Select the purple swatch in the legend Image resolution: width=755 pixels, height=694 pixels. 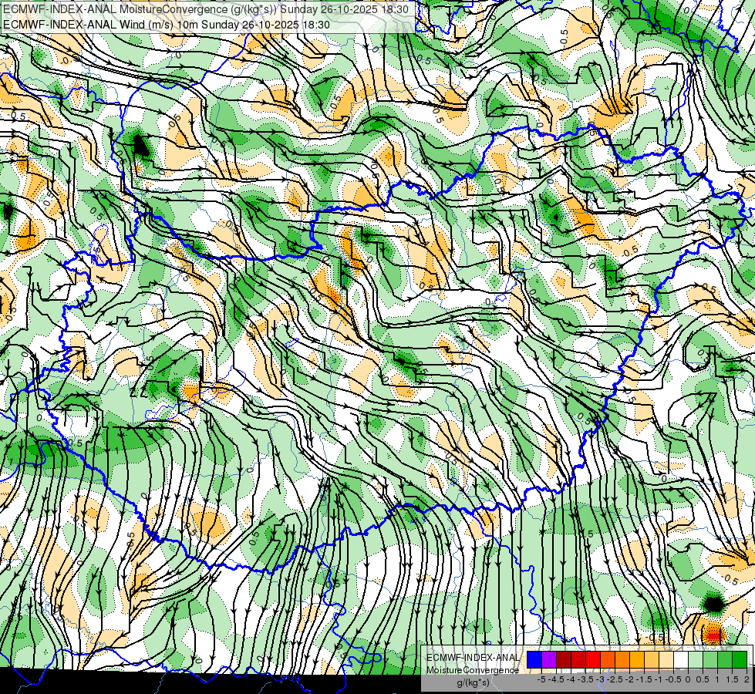coord(549,659)
